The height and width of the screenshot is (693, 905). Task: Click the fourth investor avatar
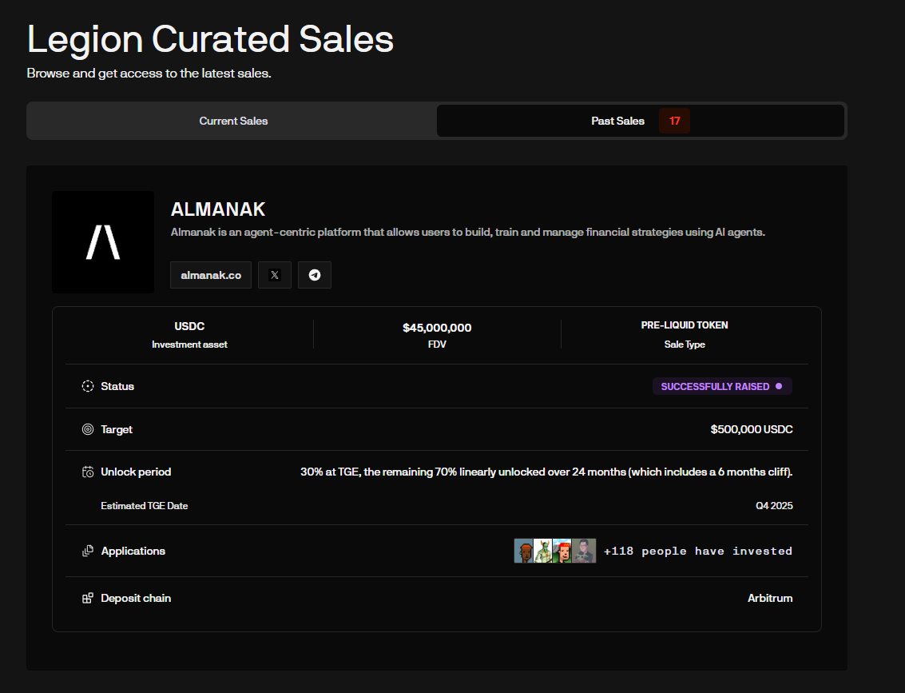point(585,551)
